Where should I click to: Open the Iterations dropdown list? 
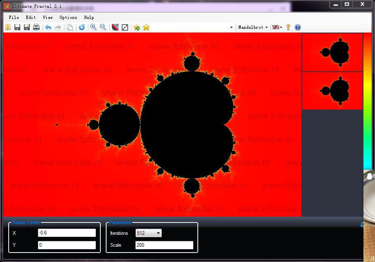158,233
